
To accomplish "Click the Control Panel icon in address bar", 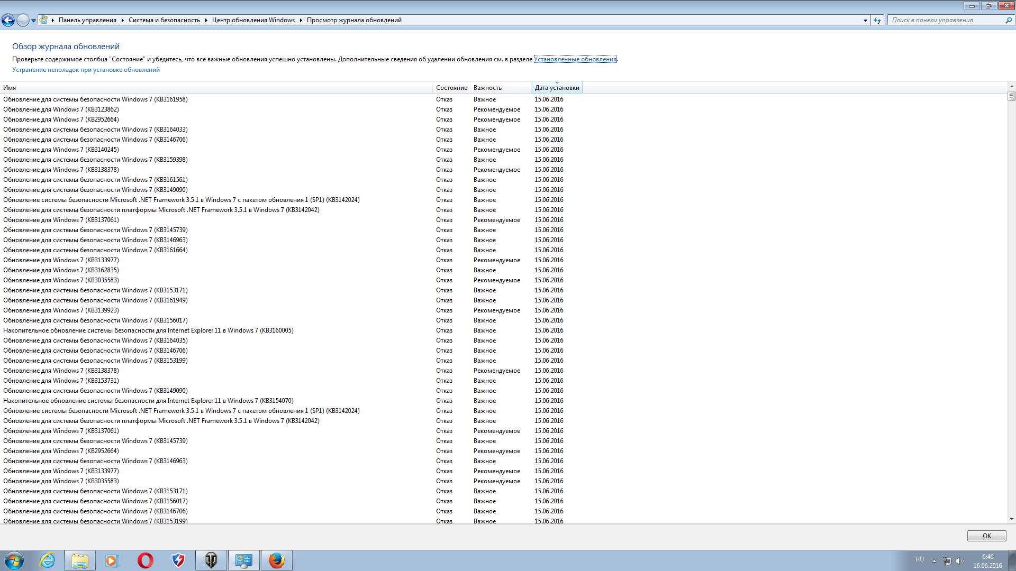I will pyautogui.click(x=44, y=20).
